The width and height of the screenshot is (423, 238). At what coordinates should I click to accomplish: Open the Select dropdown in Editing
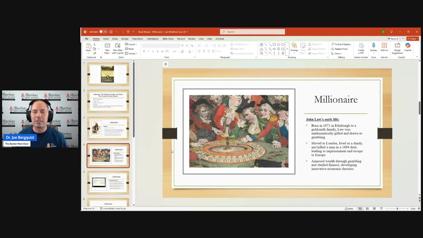[337, 54]
